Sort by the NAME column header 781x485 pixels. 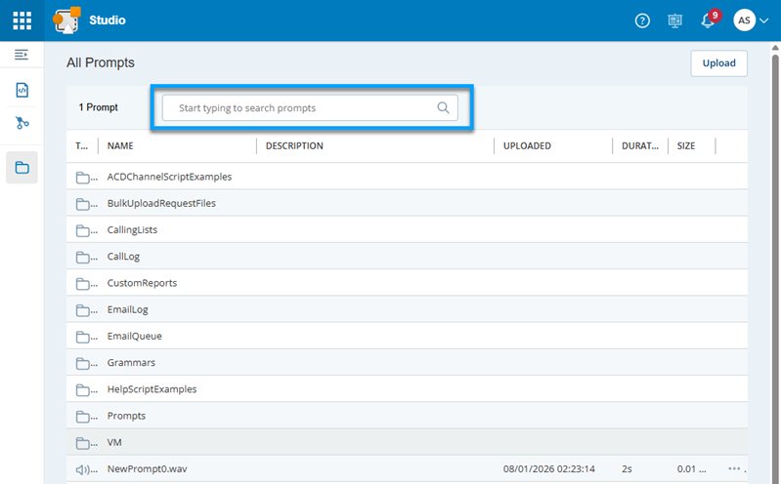pyautogui.click(x=120, y=146)
